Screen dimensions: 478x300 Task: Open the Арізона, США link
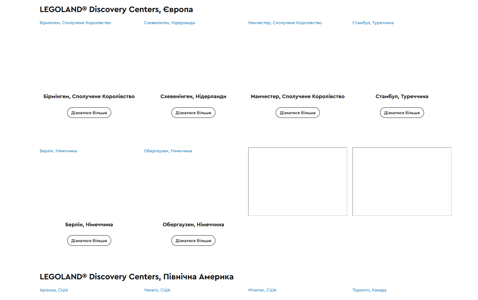(54, 290)
